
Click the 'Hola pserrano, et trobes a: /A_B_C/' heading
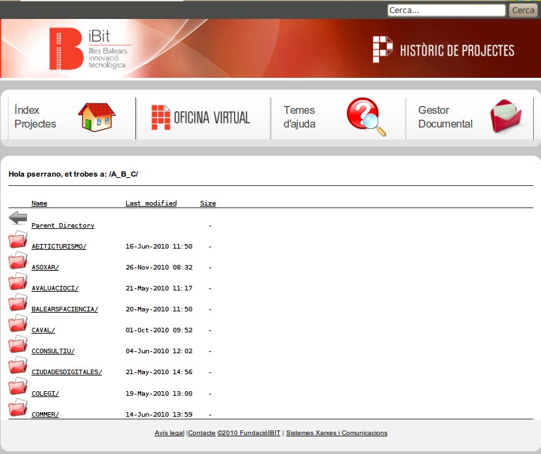[73, 174]
